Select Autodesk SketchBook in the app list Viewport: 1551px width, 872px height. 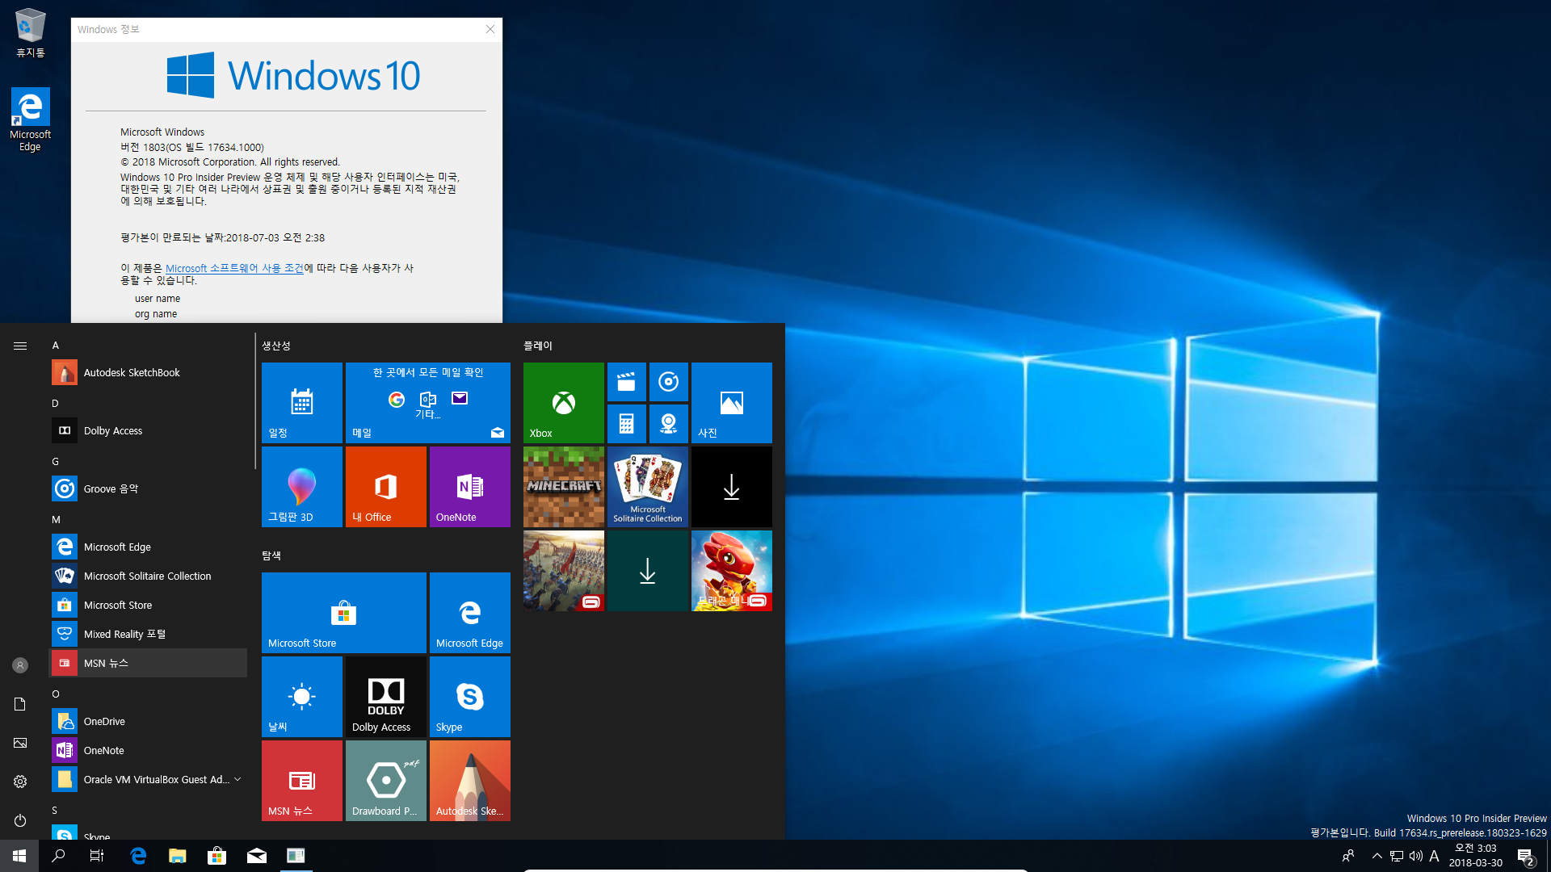(x=149, y=372)
